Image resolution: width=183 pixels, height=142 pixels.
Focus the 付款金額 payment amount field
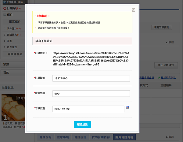coord(91,94)
